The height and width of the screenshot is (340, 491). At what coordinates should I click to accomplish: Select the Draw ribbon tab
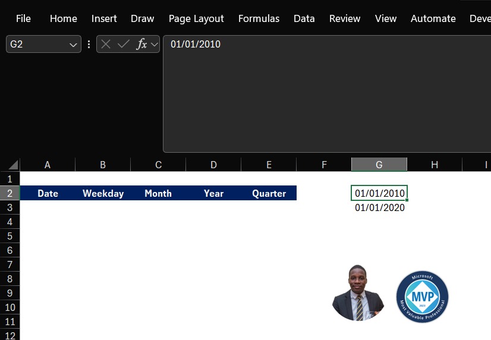[142, 19]
